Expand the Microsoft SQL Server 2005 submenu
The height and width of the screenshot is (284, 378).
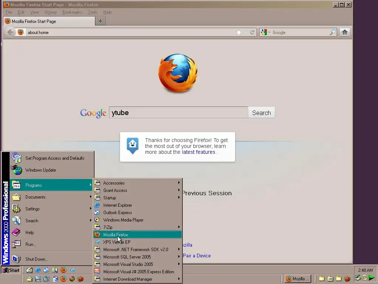click(137, 257)
